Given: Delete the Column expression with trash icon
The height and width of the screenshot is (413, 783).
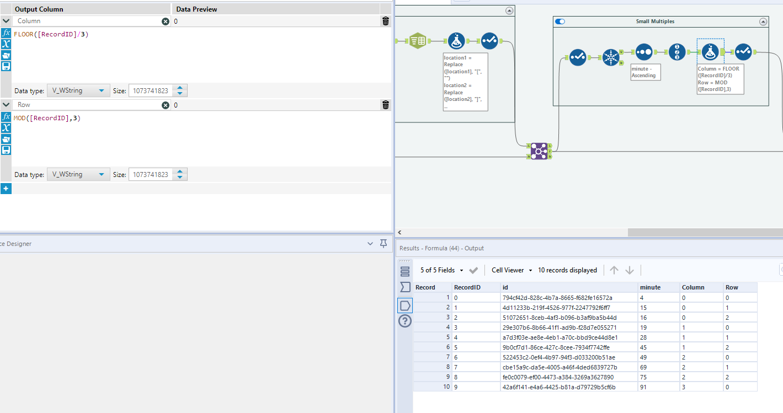Looking at the screenshot, I should click(386, 21).
